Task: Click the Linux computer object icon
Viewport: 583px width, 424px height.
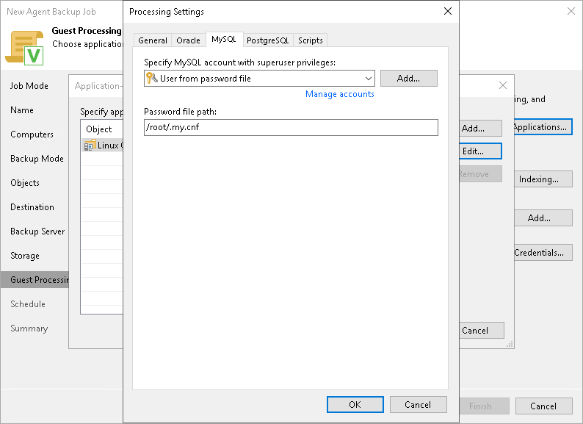Action: tap(90, 145)
